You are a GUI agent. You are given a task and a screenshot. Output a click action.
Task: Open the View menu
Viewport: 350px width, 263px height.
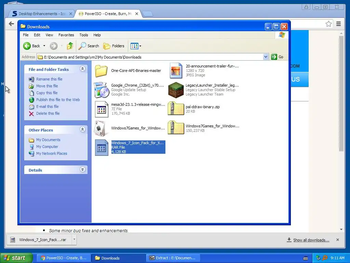(x=49, y=35)
